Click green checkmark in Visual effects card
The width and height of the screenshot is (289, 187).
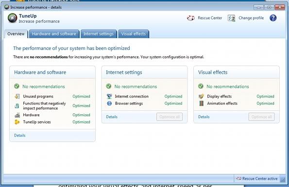[x=201, y=86]
